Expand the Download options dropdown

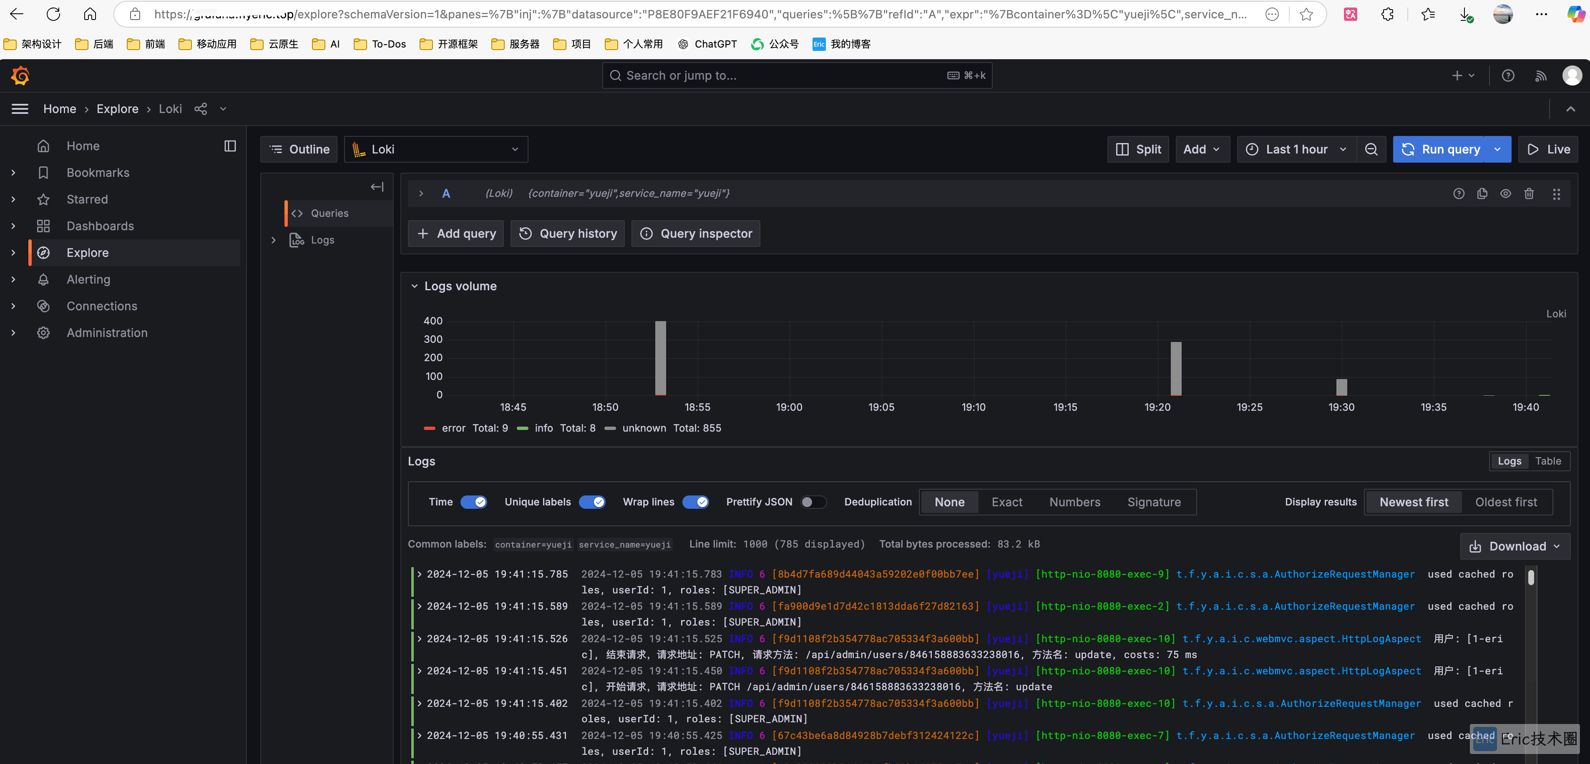click(1515, 546)
